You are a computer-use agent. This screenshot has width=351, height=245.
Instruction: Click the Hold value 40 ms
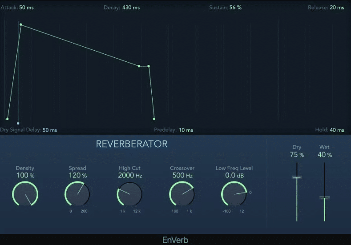[x=337, y=130]
